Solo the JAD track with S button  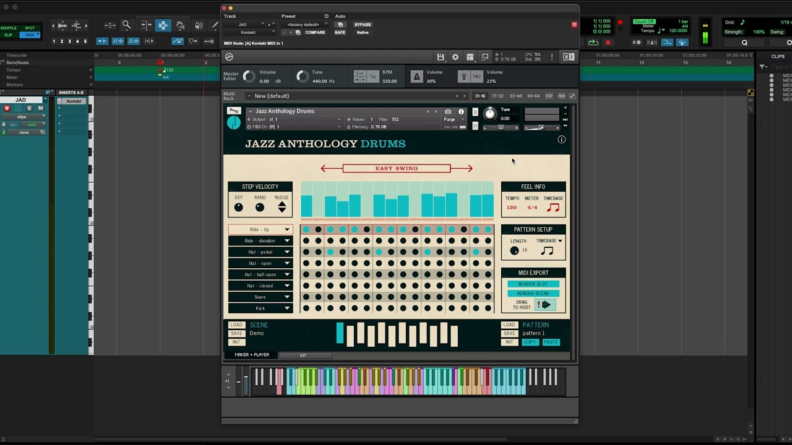(x=28, y=108)
